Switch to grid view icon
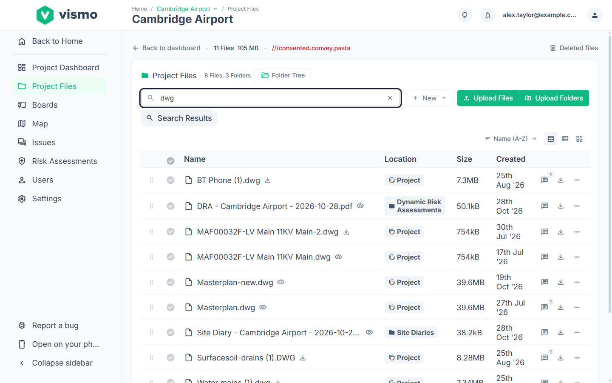Image resolution: width=612 pixels, height=383 pixels. pyautogui.click(x=579, y=139)
